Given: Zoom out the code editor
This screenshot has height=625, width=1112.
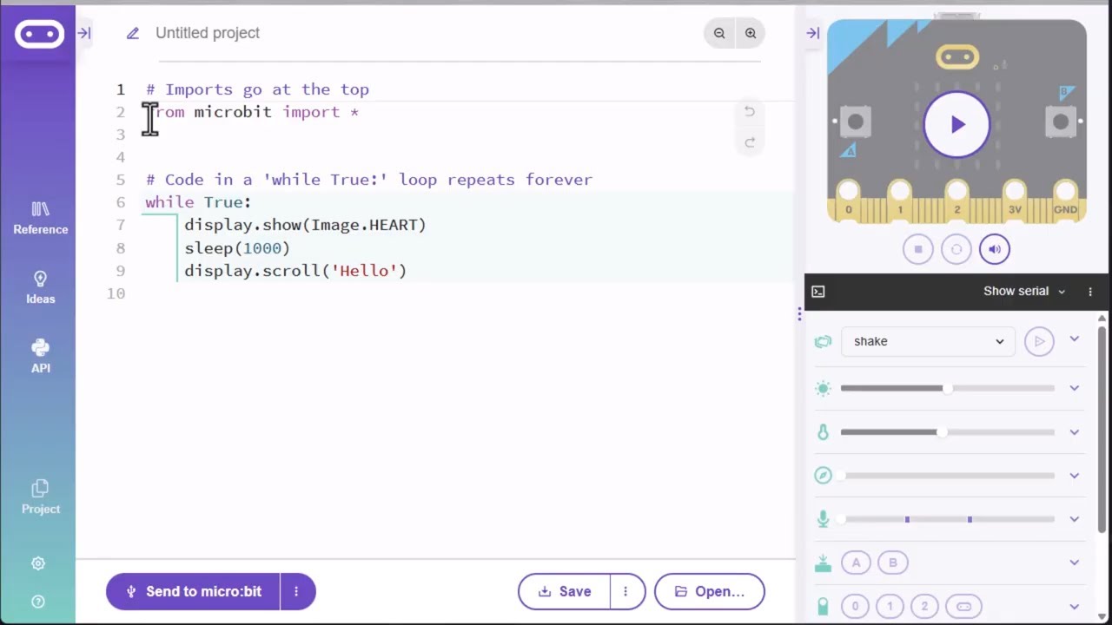Looking at the screenshot, I should 719,33.
